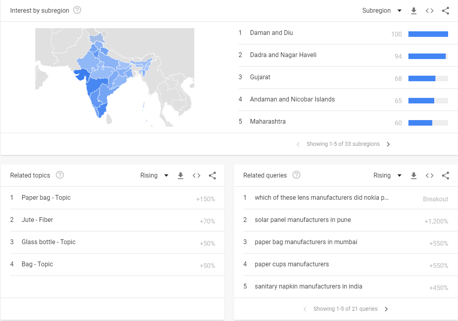The height and width of the screenshot is (321, 458).
Task: Go to next page of related queries
Action: [x=386, y=309]
